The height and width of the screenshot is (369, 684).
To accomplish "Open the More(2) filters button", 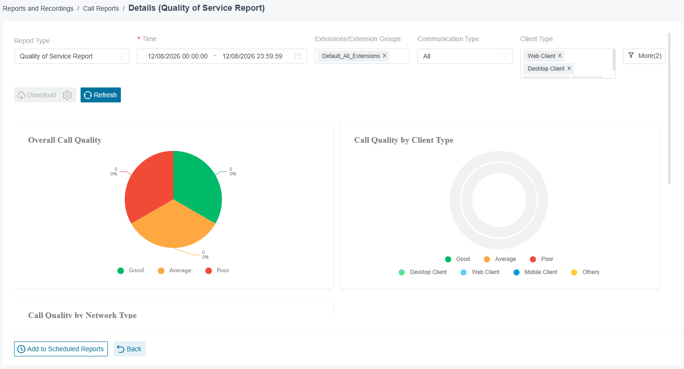I will (x=644, y=56).
